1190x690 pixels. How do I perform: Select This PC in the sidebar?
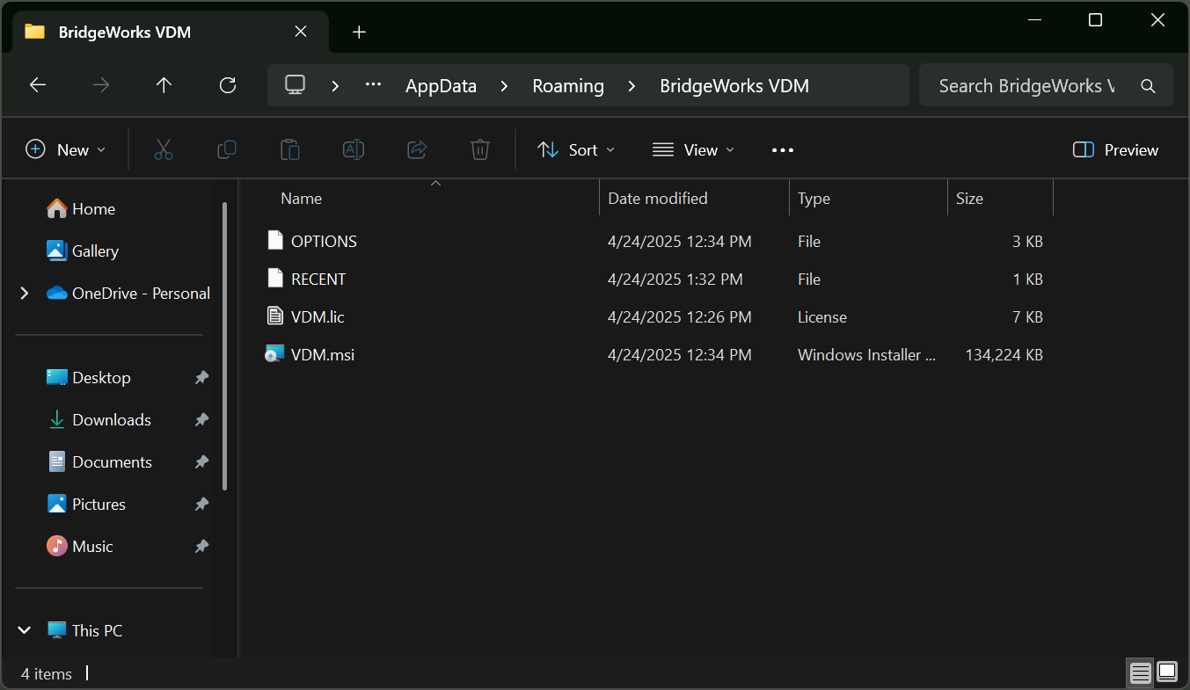click(84, 630)
